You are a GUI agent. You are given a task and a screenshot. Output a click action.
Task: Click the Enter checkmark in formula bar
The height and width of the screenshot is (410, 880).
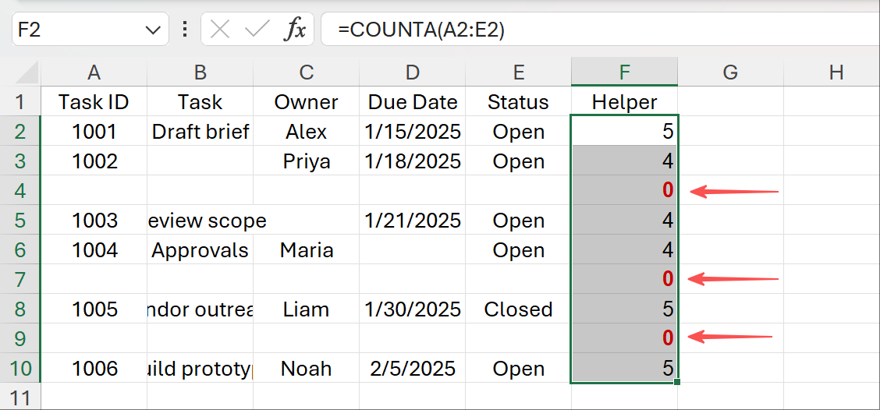(257, 30)
